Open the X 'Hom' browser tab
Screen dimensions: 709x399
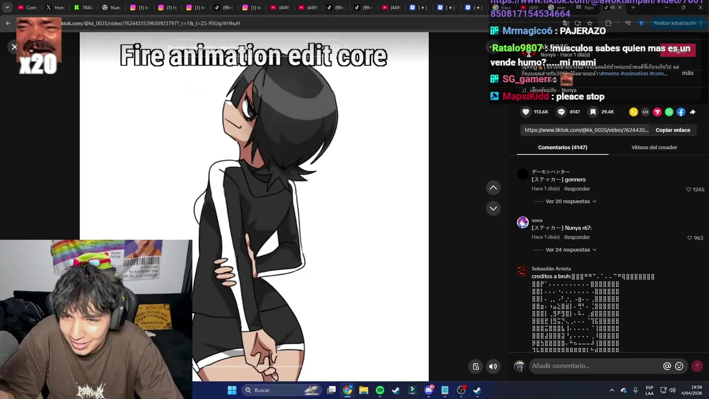55,7
